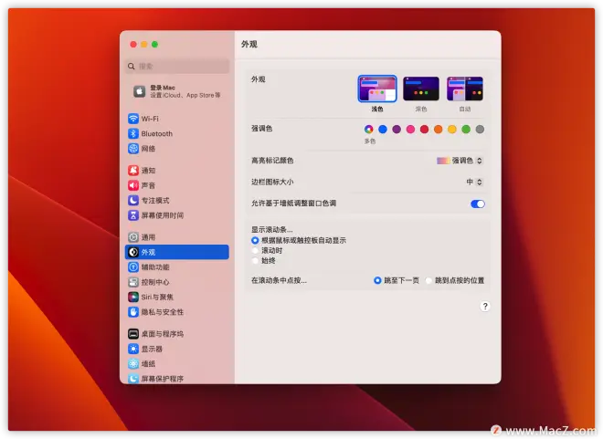The image size is (603, 439).
Task: Open the 辅助功能 accessibility icon
Action: pos(133,267)
